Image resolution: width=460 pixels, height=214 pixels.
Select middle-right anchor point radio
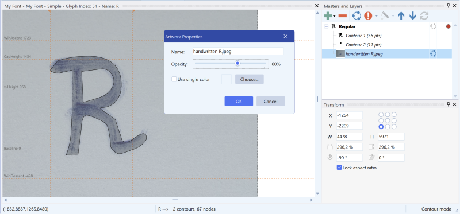394,120
